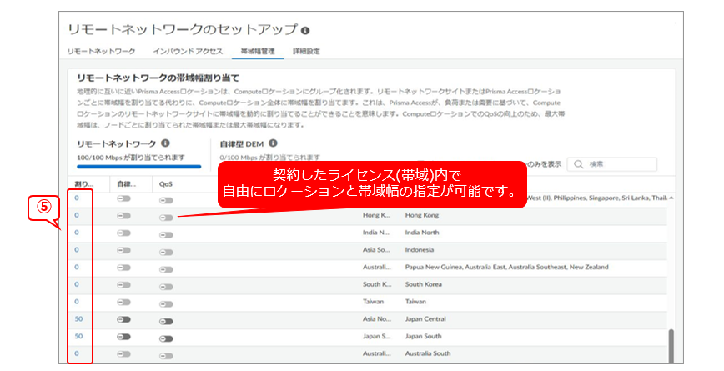Enable 自律 DEM switch for South Korea
This screenshot has height=371, width=724.
pos(123,284)
